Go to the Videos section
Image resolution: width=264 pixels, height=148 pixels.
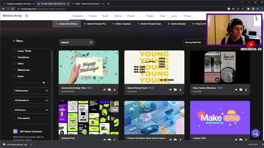pyautogui.click(x=118, y=16)
